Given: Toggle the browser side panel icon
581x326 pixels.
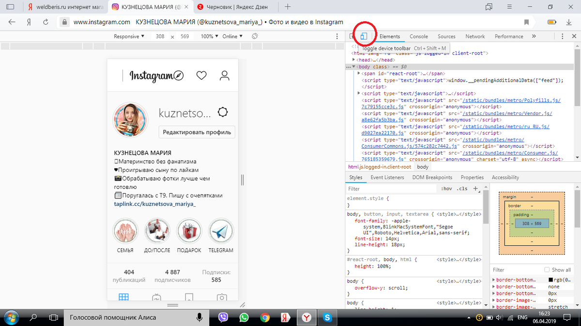Looking at the screenshot, I should pyautogui.click(x=10, y=7).
